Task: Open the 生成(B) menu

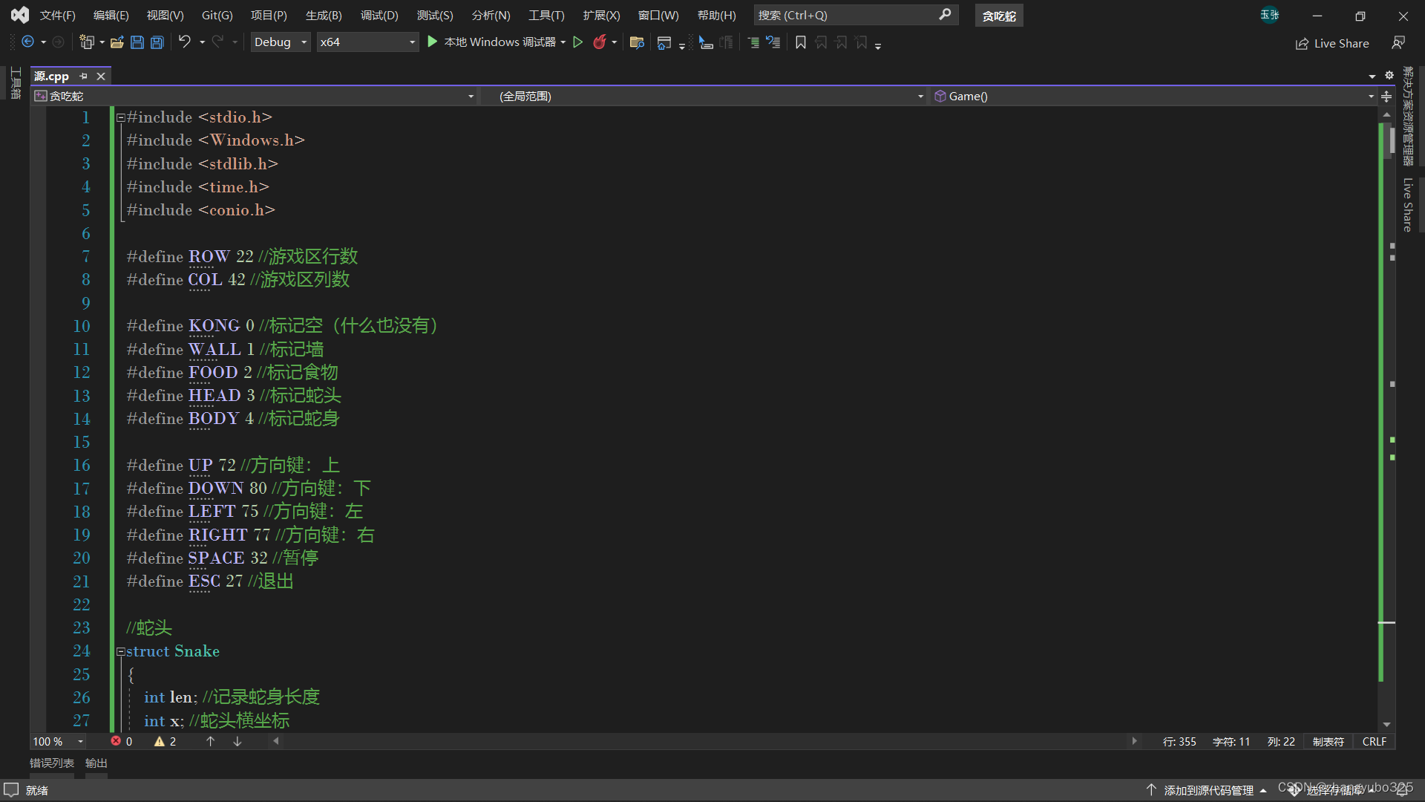Action: click(x=324, y=15)
